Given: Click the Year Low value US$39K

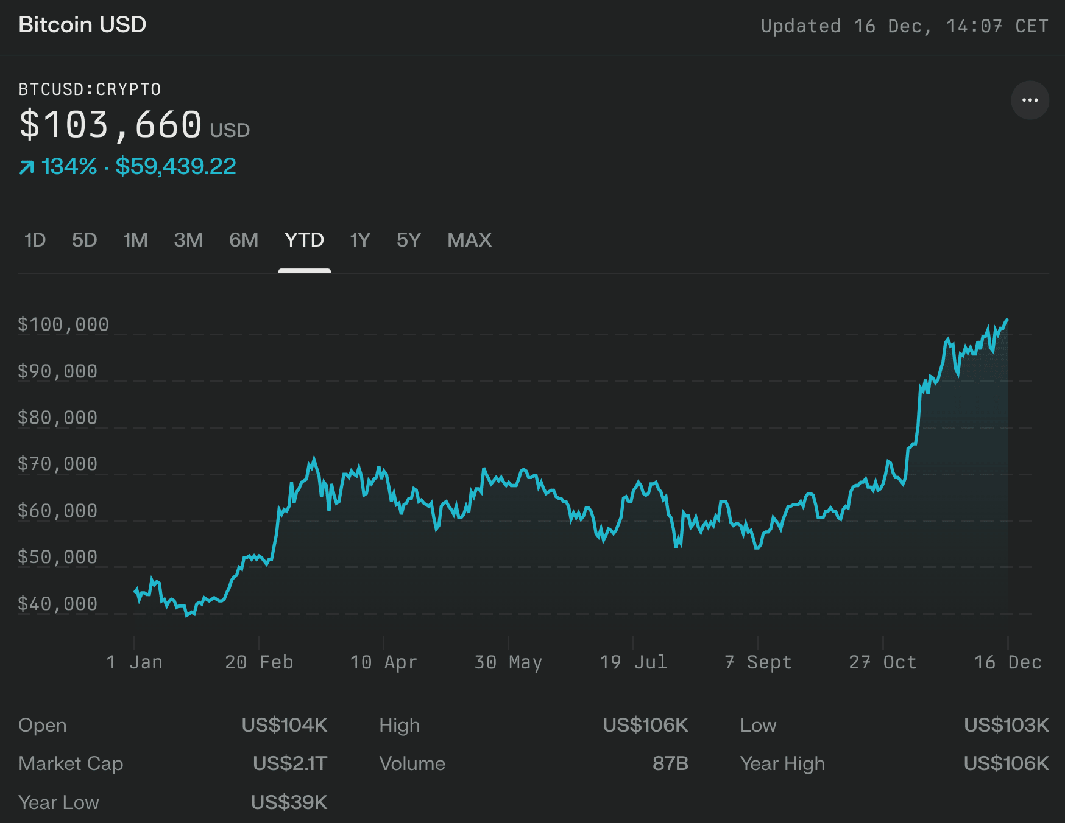Looking at the screenshot, I should coord(289,802).
